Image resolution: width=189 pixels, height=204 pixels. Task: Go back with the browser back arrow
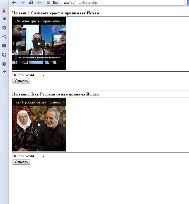14,3
